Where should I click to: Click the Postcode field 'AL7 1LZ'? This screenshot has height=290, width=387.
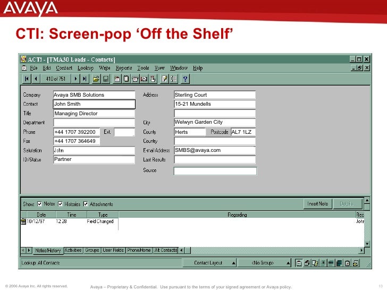tap(243, 132)
